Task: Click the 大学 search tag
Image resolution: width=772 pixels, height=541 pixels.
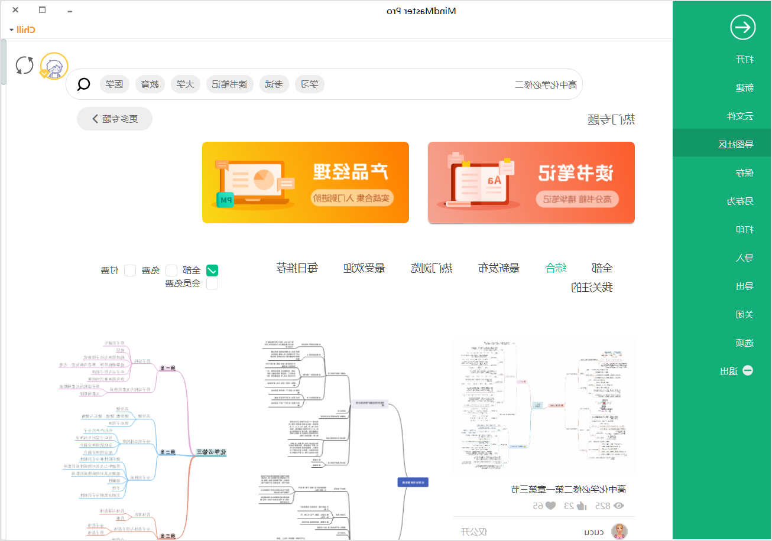Action: (186, 84)
